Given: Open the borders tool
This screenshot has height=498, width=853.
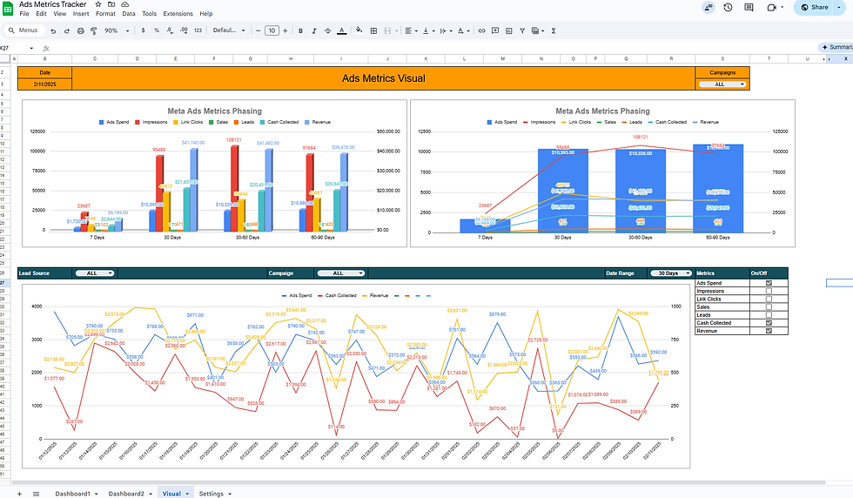Looking at the screenshot, I should pyautogui.click(x=373, y=31).
